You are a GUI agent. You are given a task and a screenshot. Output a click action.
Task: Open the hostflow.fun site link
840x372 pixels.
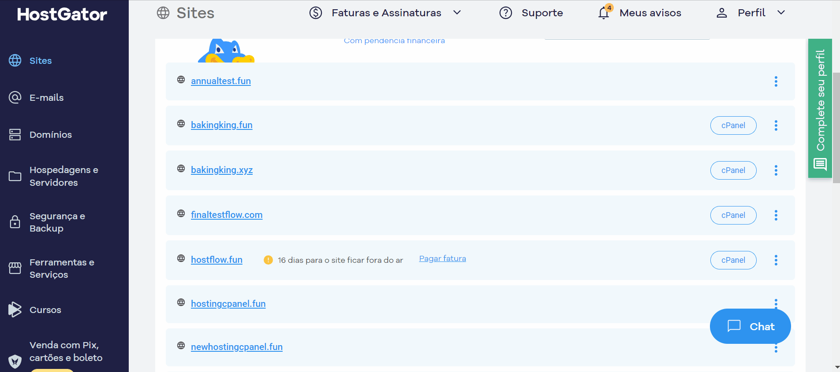[217, 260]
